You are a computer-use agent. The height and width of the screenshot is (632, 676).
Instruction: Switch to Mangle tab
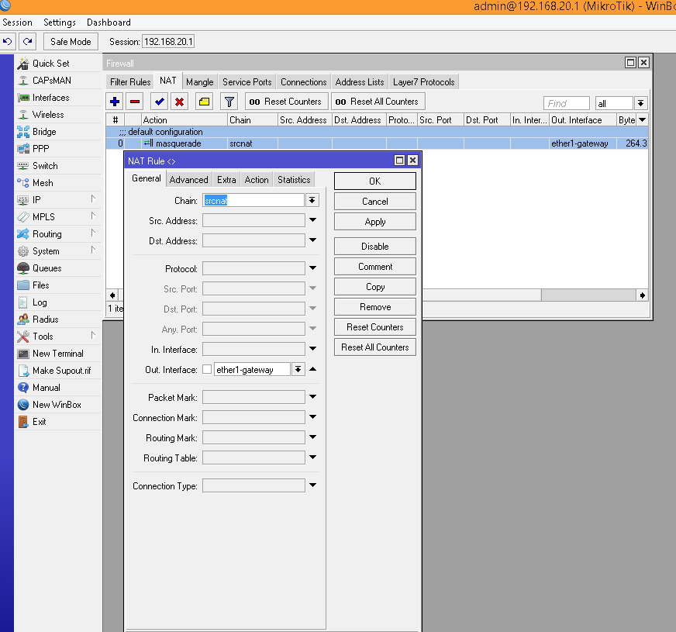click(x=199, y=82)
